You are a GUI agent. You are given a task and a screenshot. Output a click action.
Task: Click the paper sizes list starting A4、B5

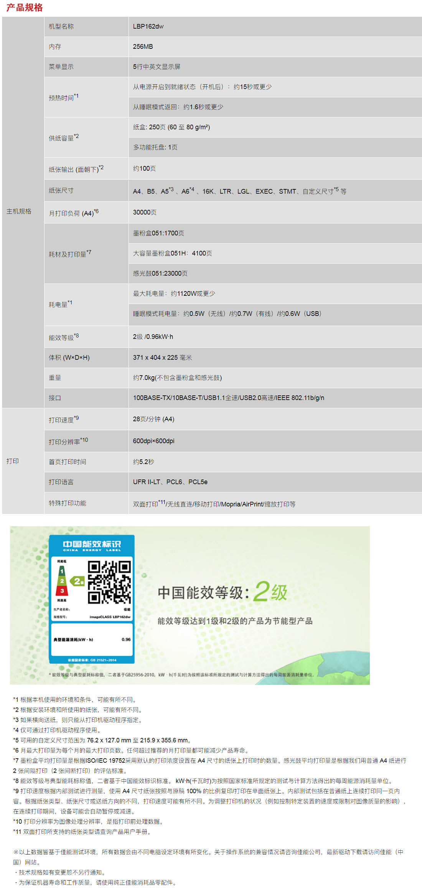(x=239, y=191)
